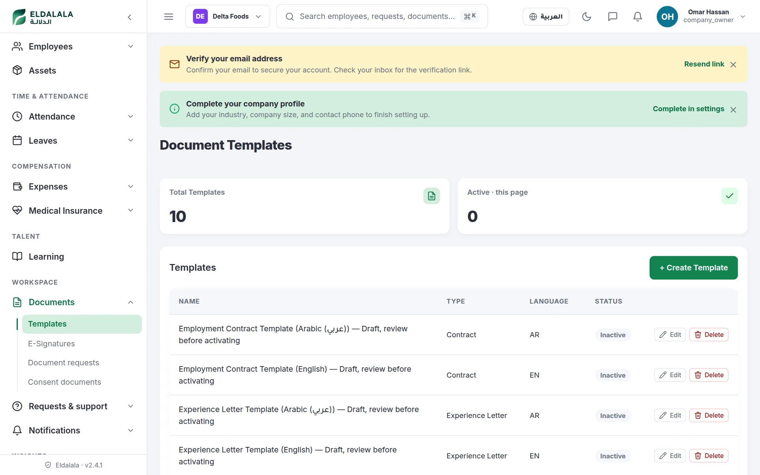Click the Eldalala logo
The height and width of the screenshot is (475, 760).
43,17
